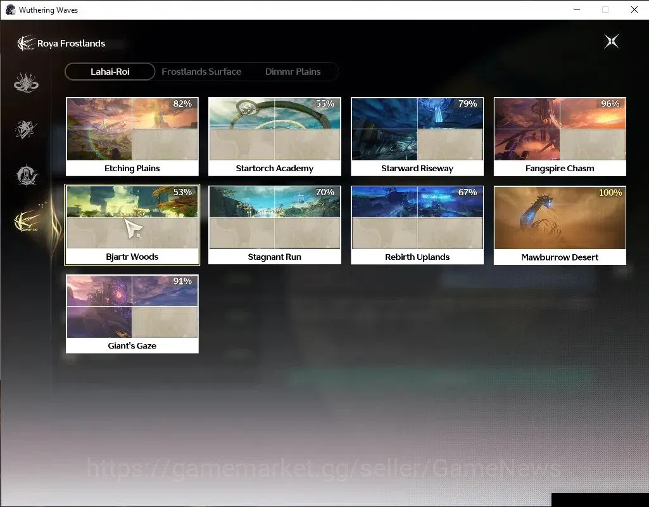Screen dimensions: 649x507
Task: Click the 96% progress on Fangspire Chasm
Action: 610,103
